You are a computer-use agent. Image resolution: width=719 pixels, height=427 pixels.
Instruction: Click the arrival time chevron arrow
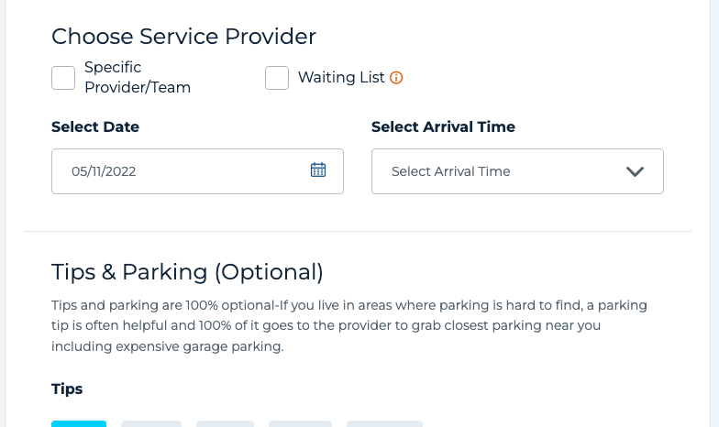(635, 171)
